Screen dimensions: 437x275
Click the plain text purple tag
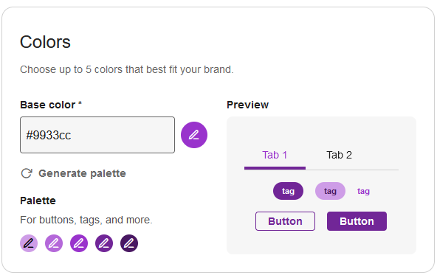tap(363, 191)
